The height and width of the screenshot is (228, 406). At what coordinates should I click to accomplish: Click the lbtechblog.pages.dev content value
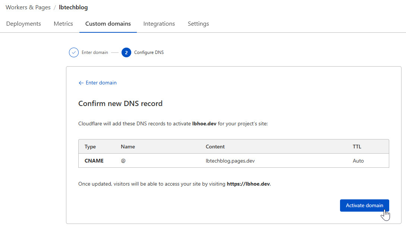[x=230, y=161]
